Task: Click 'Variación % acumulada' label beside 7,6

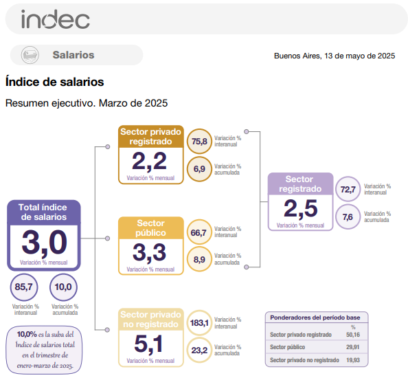Action: pos(377,217)
